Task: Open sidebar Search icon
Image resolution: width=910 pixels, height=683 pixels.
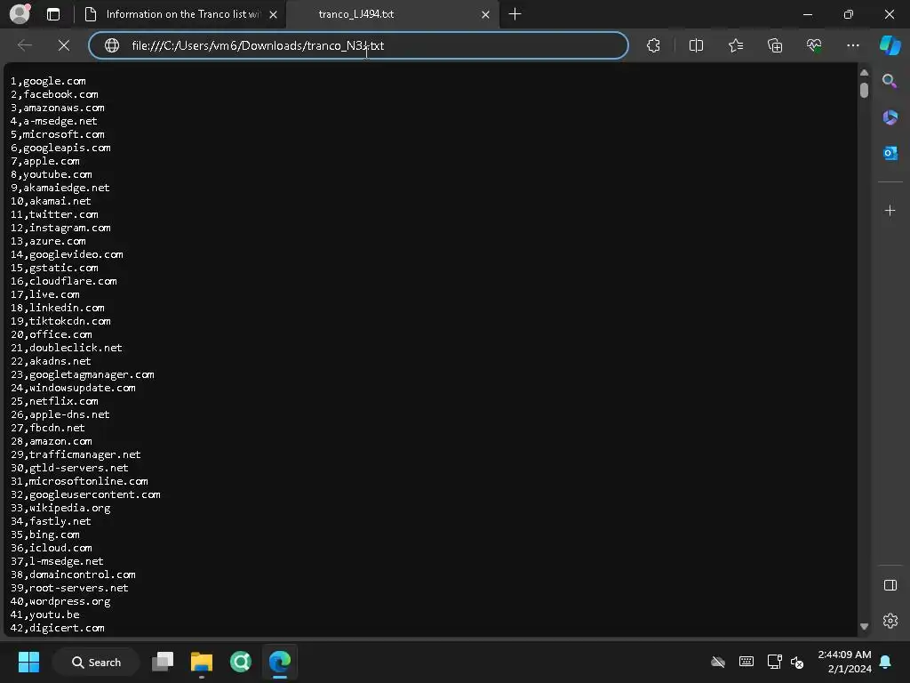Action: [890, 81]
